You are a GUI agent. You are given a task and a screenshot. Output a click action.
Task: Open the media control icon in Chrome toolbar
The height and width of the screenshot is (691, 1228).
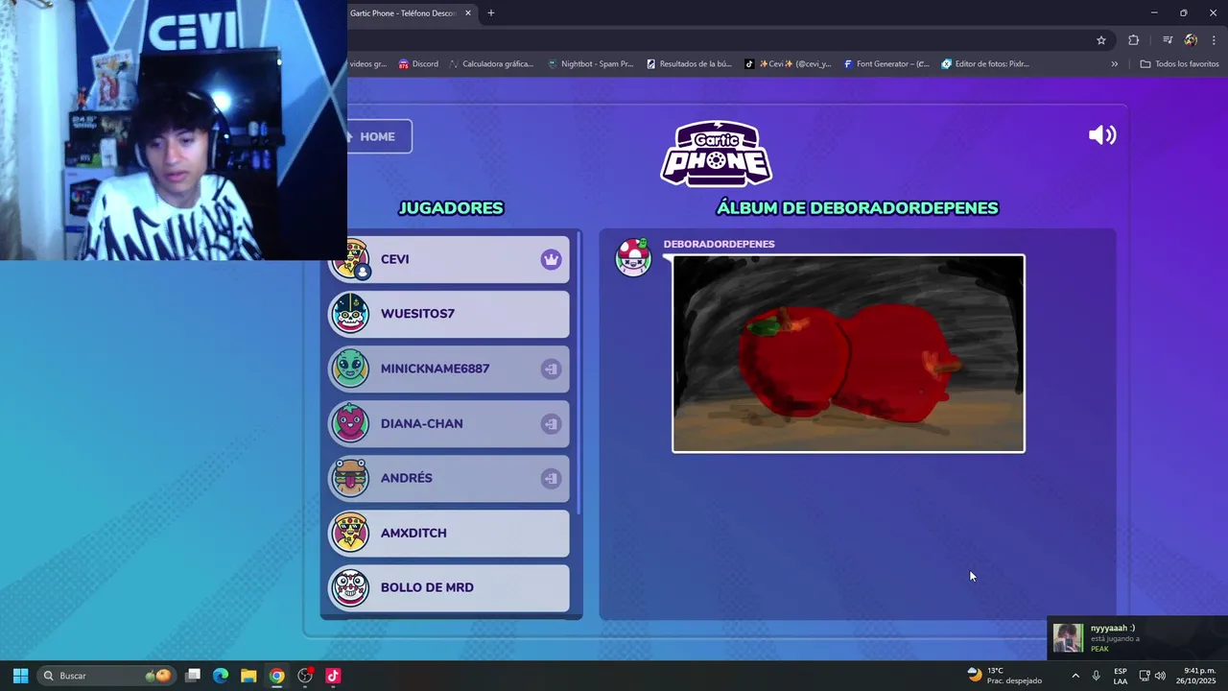point(1168,40)
